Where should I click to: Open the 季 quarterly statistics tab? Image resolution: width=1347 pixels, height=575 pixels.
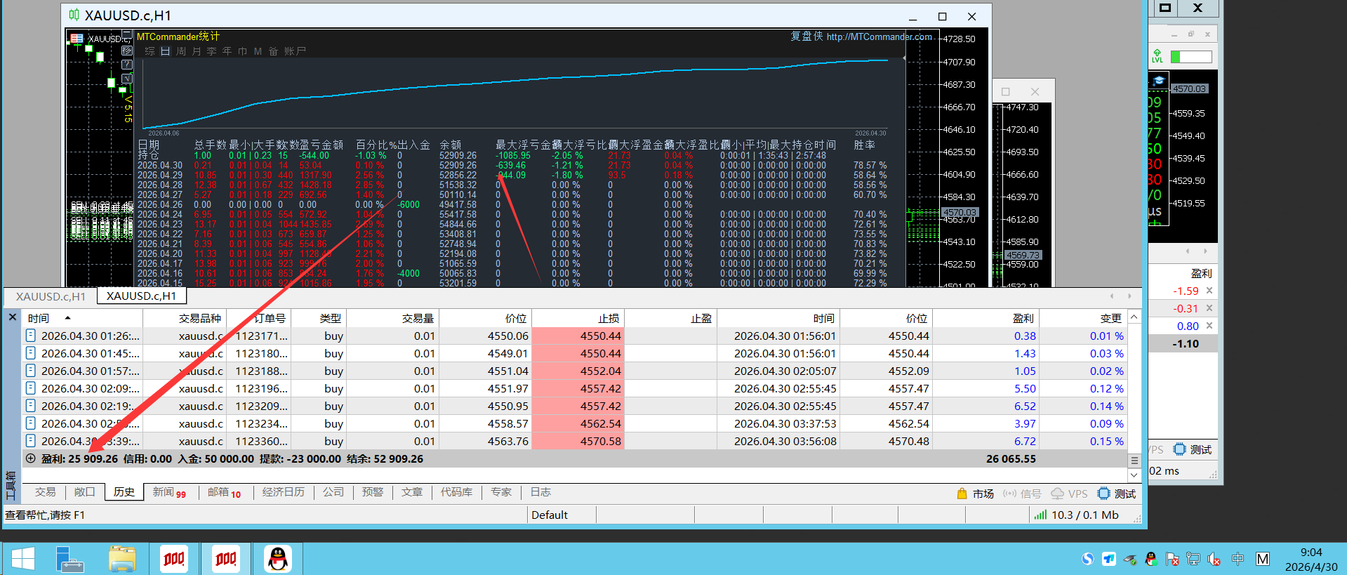pyautogui.click(x=211, y=51)
